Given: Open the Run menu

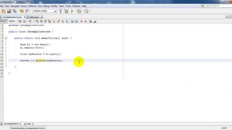Looking at the screenshot, I should [40, 6].
